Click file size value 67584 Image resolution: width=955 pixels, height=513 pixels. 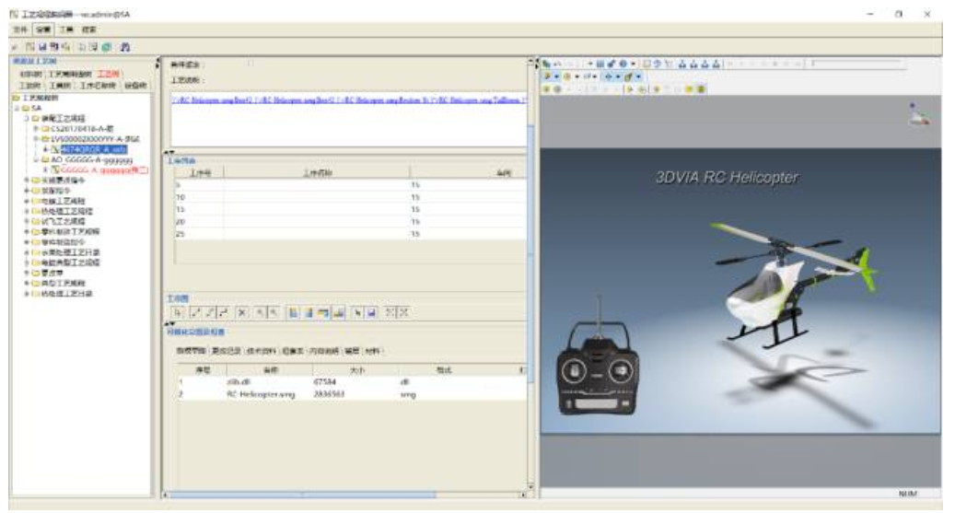click(325, 382)
